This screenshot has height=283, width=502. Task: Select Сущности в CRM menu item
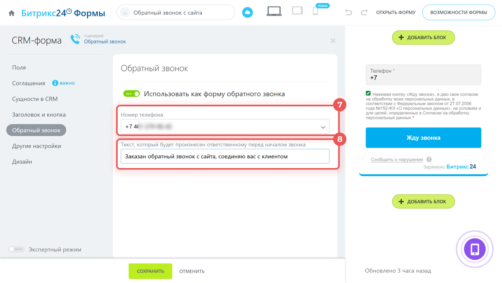click(35, 99)
